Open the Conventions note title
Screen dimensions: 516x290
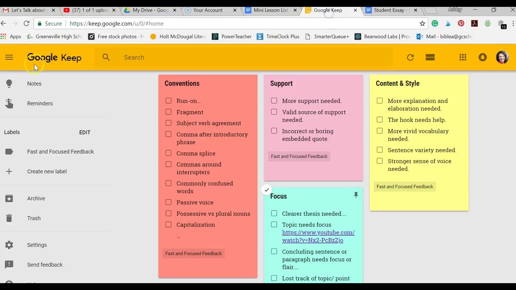pyautogui.click(x=182, y=83)
